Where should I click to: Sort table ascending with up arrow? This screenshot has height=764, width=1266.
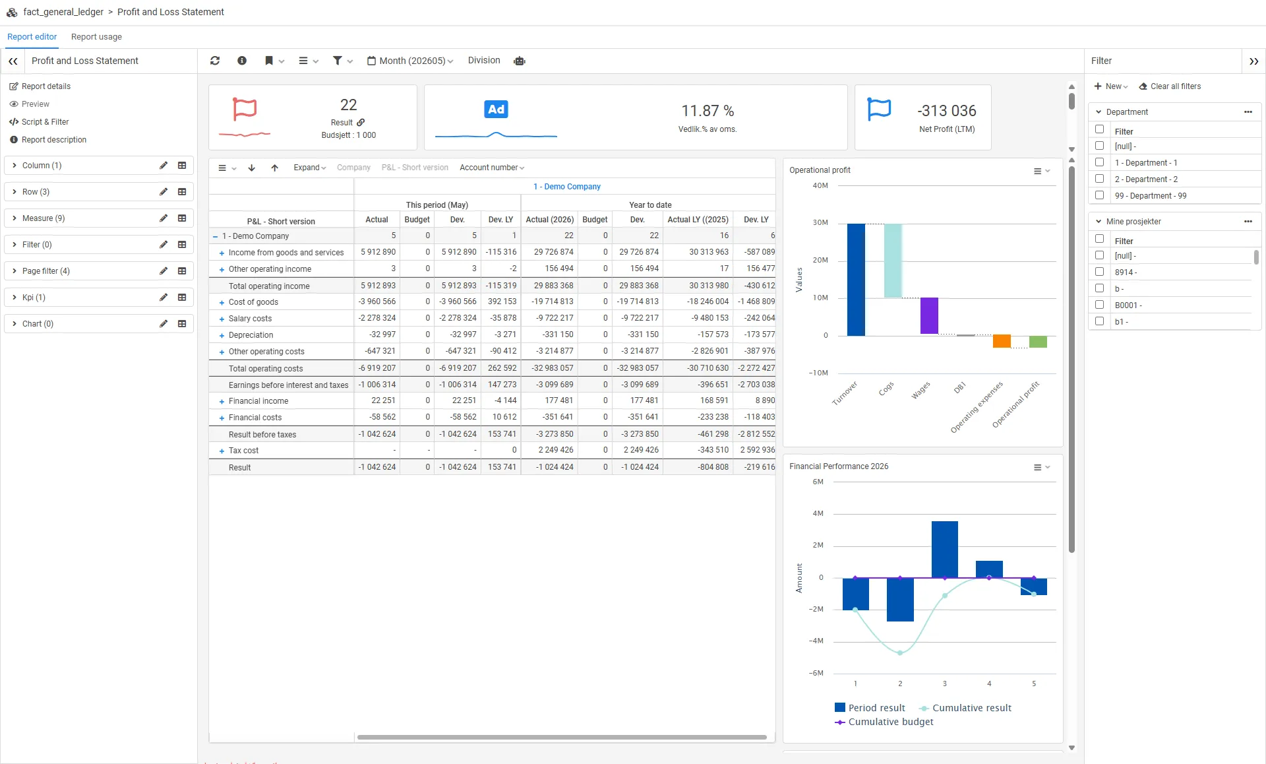pyautogui.click(x=275, y=168)
